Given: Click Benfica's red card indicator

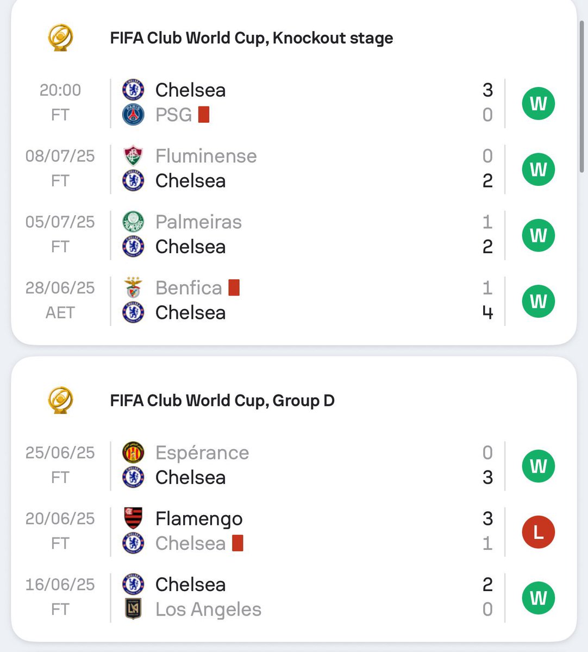Looking at the screenshot, I should click(x=234, y=287).
